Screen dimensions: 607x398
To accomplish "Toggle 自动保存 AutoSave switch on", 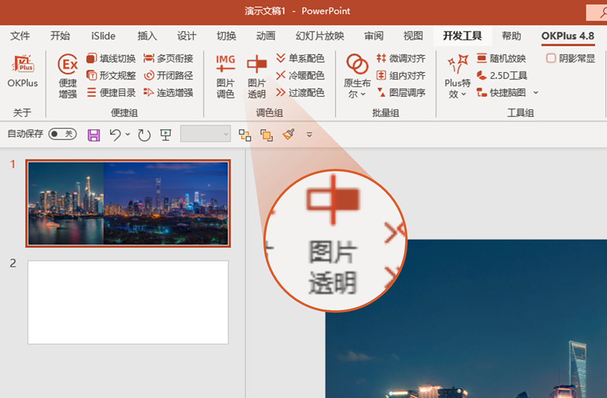I will click(x=62, y=134).
